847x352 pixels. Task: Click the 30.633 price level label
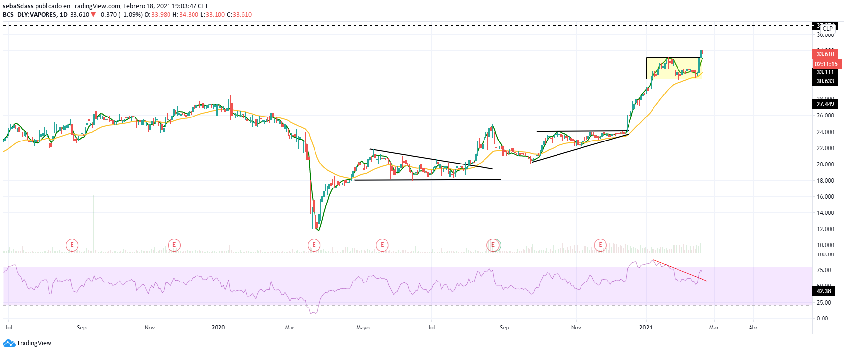click(x=825, y=81)
